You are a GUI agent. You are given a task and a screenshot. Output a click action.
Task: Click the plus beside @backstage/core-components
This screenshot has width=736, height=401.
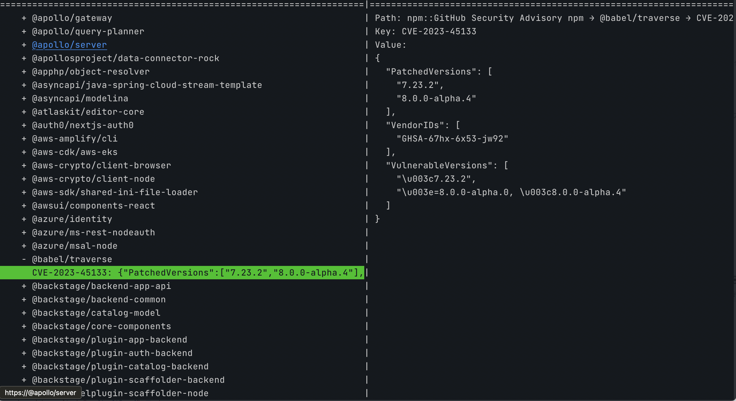coord(24,326)
